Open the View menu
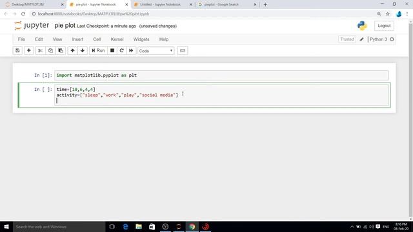Screen dimensions: 413x232 point(57,39)
